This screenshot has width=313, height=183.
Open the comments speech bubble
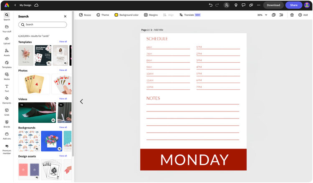[243, 5]
